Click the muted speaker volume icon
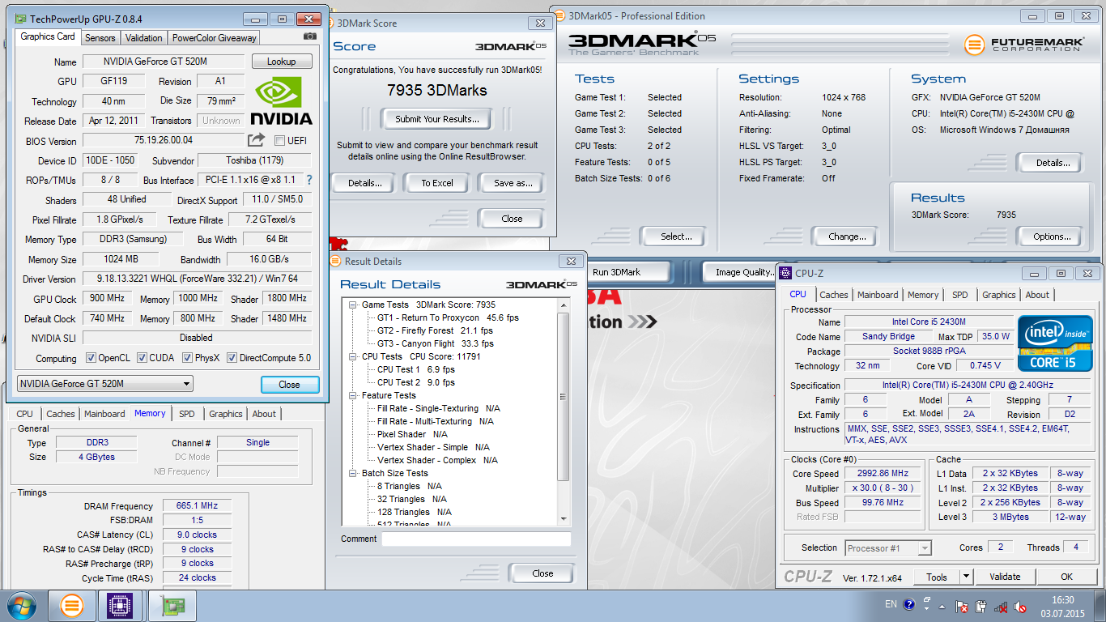1106x622 pixels. (x=1021, y=606)
